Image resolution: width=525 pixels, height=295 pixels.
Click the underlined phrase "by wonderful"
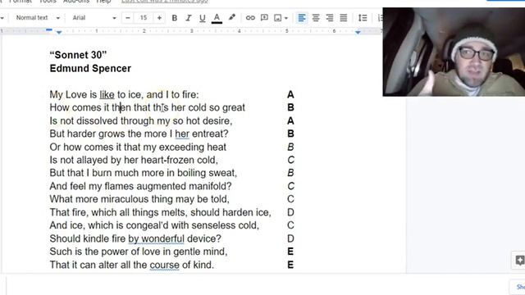pos(157,238)
